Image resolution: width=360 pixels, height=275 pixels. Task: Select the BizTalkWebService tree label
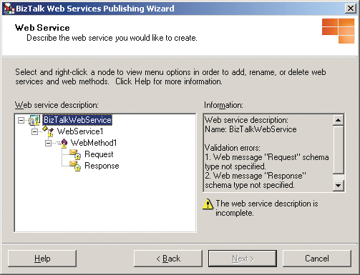pyautogui.click(x=77, y=120)
